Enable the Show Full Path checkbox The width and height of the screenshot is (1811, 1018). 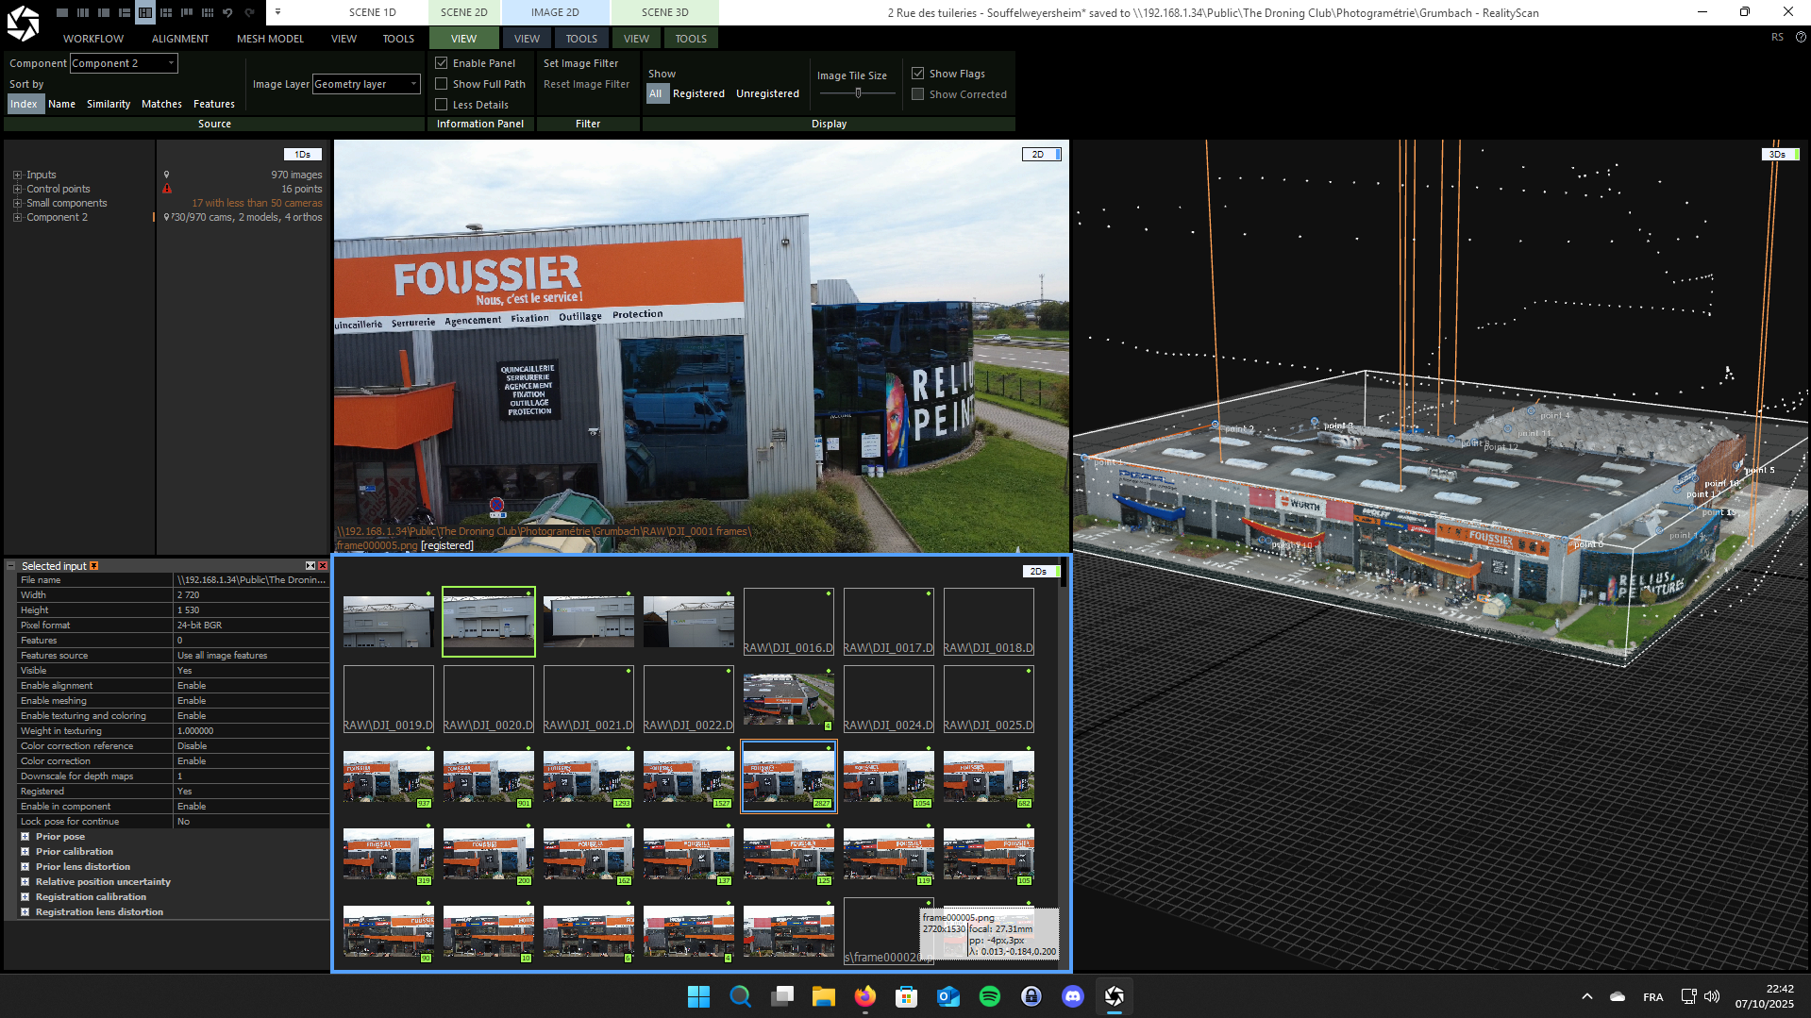[441, 84]
